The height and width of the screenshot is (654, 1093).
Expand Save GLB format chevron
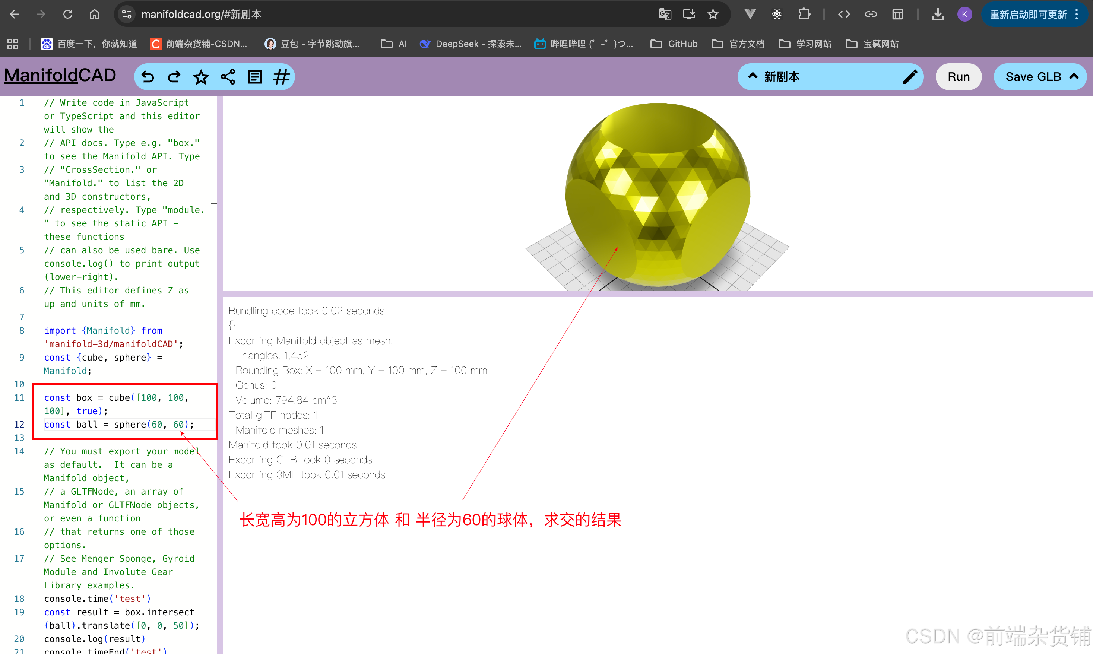(x=1074, y=76)
